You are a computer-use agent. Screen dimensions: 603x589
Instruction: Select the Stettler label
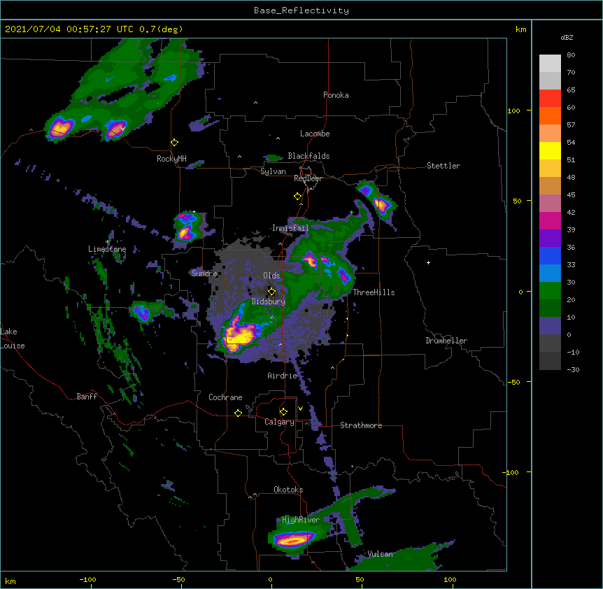point(444,166)
